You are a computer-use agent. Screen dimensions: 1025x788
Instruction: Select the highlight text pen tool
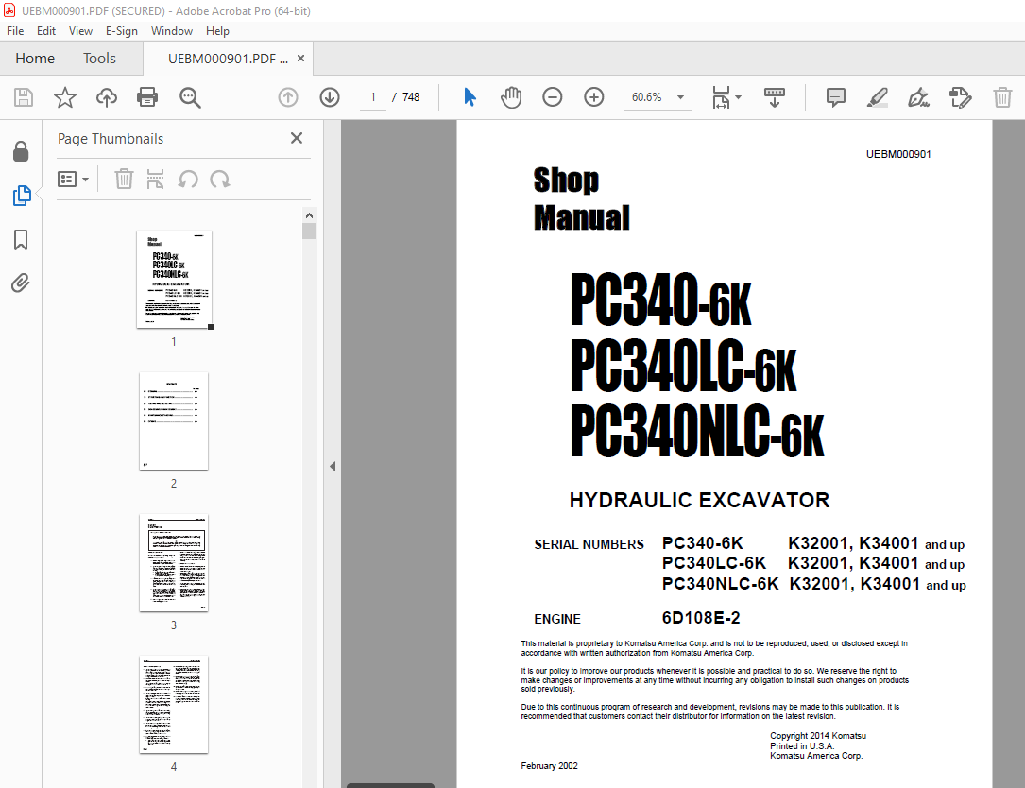pyautogui.click(x=878, y=97)
